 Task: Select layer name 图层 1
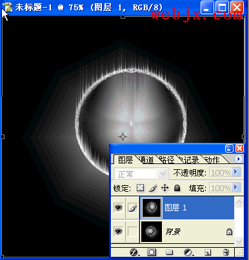point(175,208)
